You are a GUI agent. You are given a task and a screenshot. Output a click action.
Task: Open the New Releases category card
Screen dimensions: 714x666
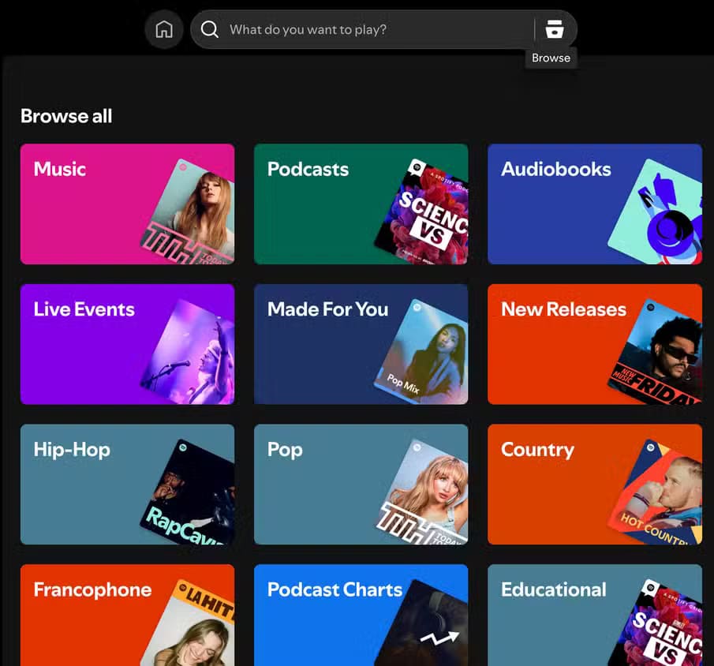pyautogui.click(x=595, y=344)
